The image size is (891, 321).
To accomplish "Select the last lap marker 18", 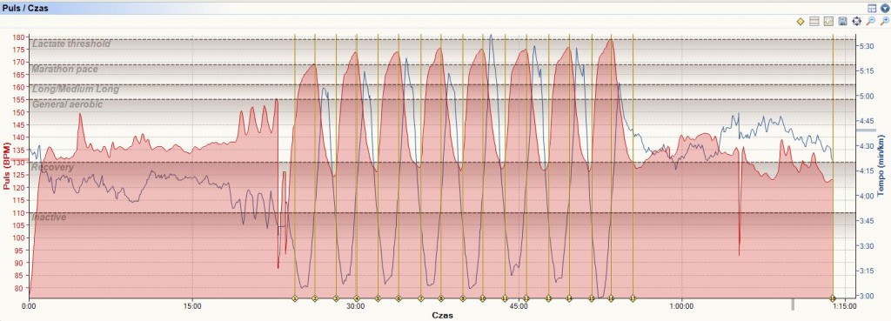I will (x=833, y=298).
